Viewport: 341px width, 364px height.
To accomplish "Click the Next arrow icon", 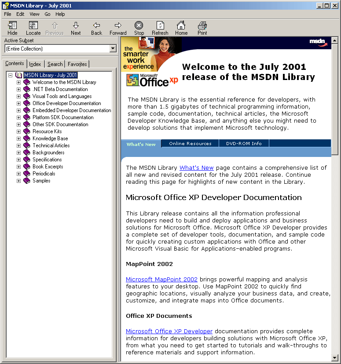I will (x=76, y=25).
